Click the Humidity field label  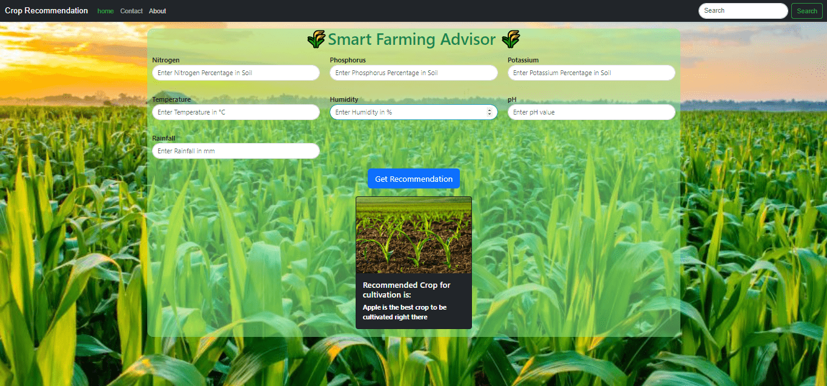[344, 99]
